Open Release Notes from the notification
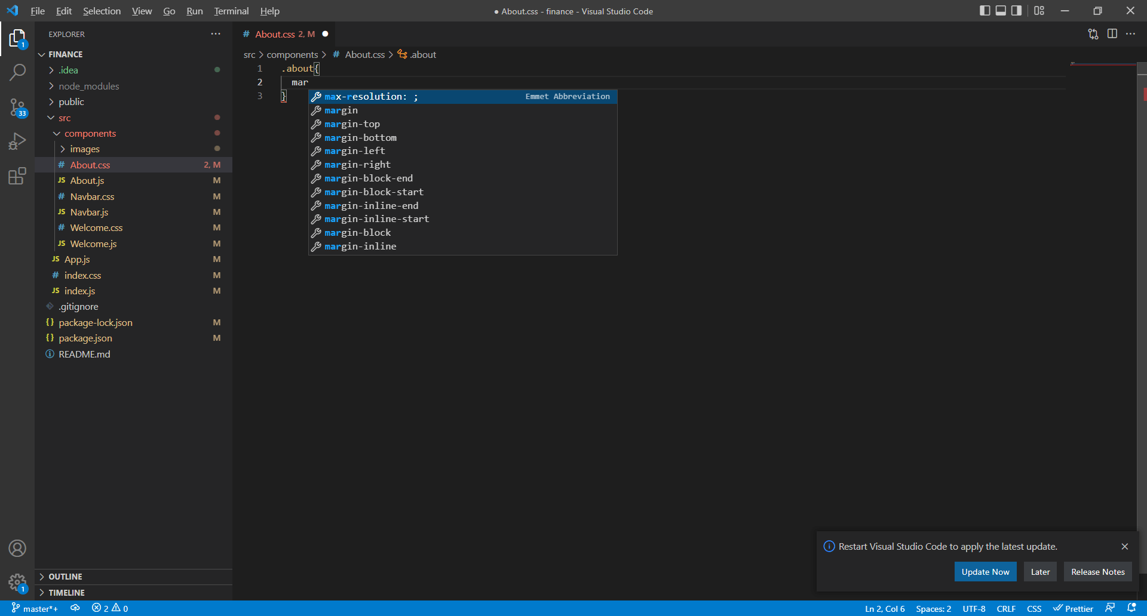The width and height of the screenshot is (1147, 616). [1097, 571]
